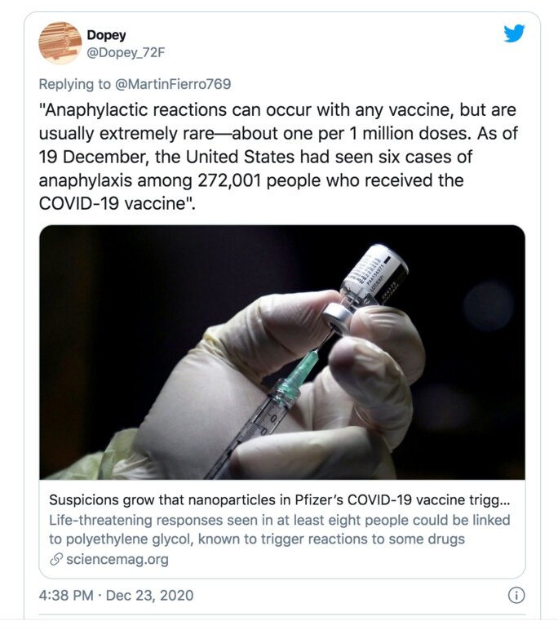Screen dimensions: 558x630
Task: Click the chain link icon beside sciencemag.org
Action: [x=56, y=559]
